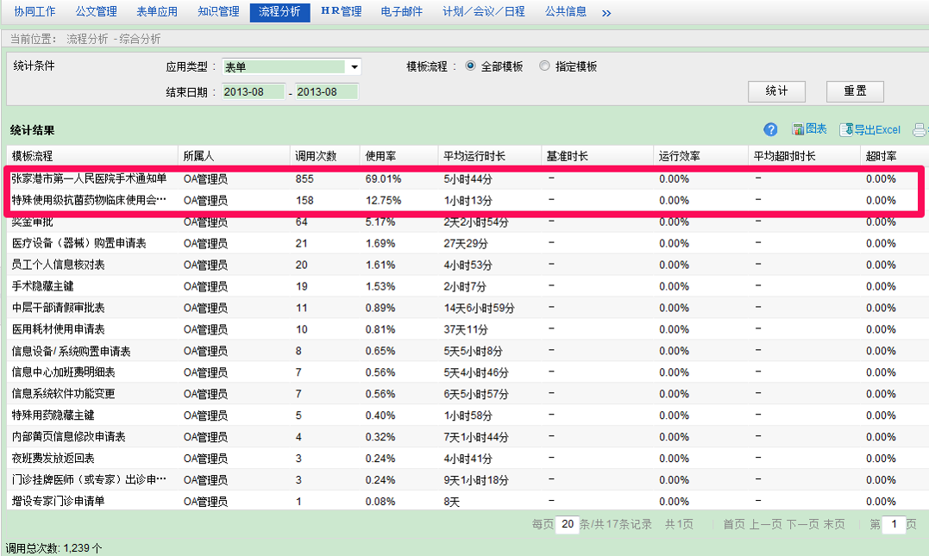Open the 电子邮件 menu

[x=402, y=12]
